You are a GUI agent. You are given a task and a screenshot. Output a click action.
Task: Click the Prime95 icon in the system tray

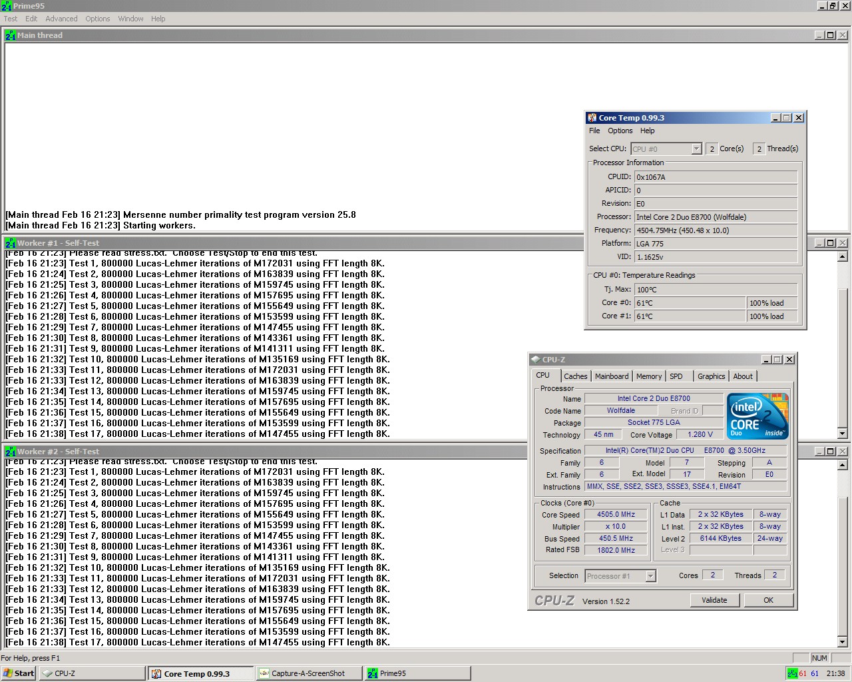pyautogui.click(x=791, y=673)
